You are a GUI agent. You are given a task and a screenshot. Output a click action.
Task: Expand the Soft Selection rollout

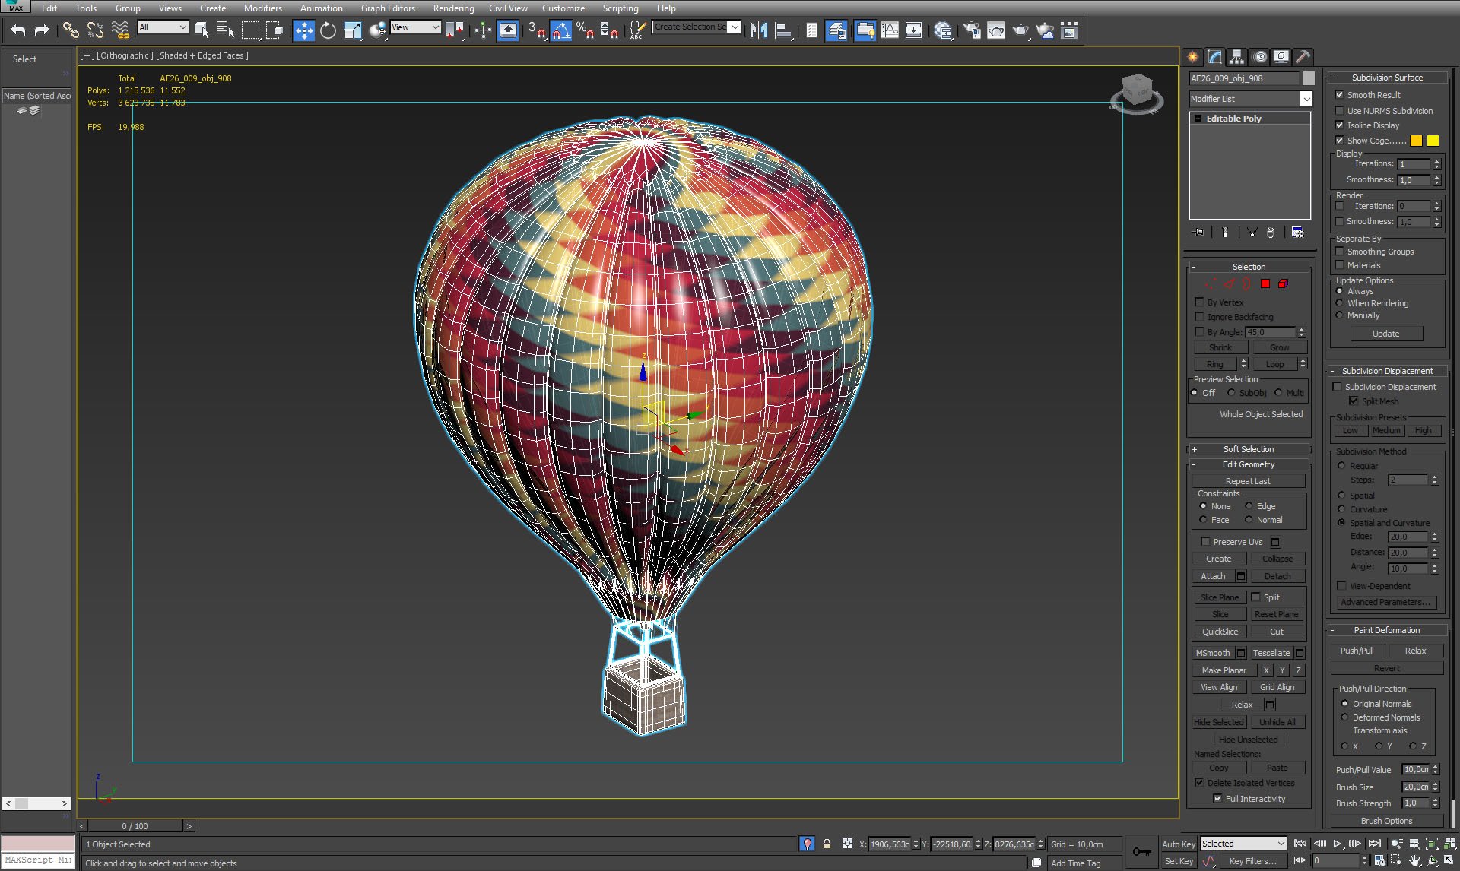[1249, 449]
